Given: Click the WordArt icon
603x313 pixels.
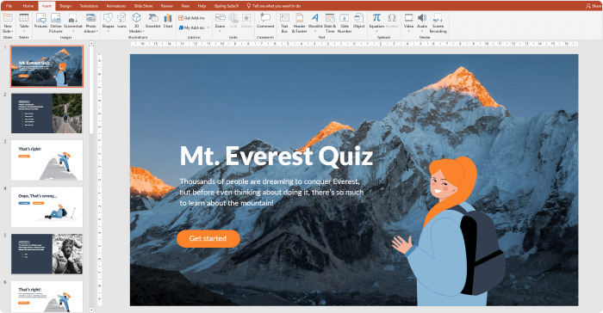Looking at the screenshot, I should tap(315, 18).
